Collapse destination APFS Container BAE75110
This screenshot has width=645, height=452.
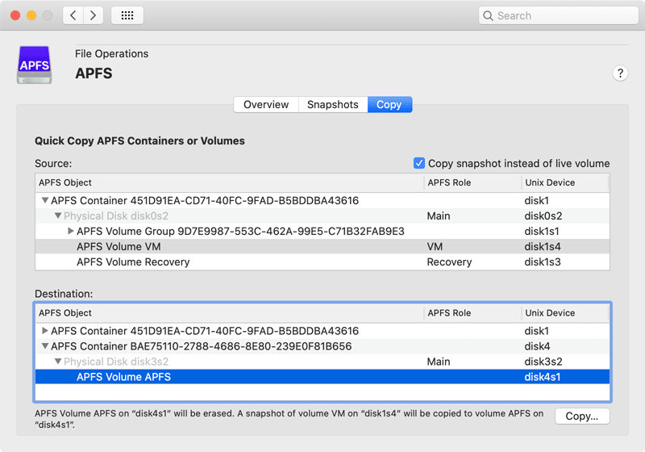click(45, 346)
